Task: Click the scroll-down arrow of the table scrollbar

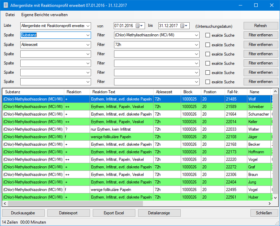Action: coord(275,198)
